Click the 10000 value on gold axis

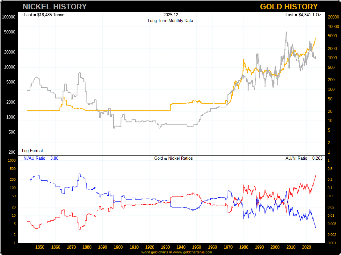point(333,26)
